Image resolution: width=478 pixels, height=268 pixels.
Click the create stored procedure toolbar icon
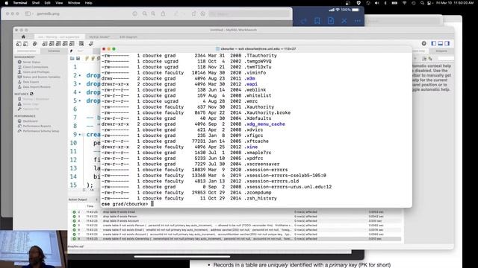click(x=65, y=44)
